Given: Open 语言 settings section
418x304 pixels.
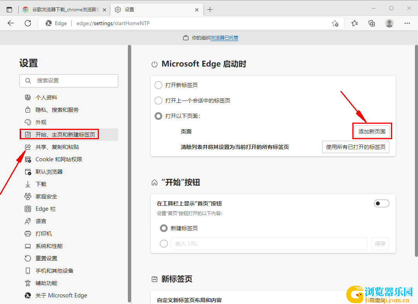Looking at the screenshot, I should pyautogui.click(x=69, y=221).
